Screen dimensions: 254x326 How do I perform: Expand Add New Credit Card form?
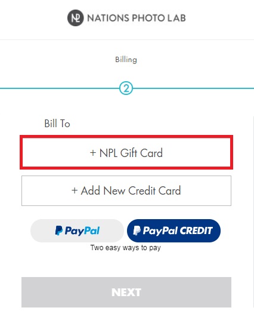126,190
